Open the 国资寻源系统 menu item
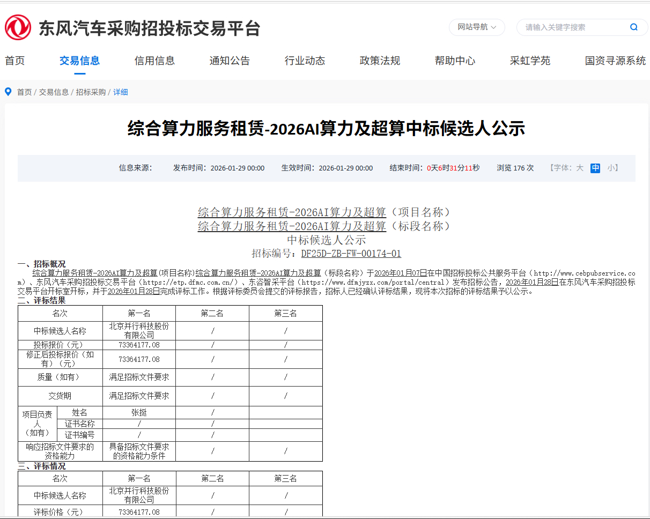 (615, 61)
